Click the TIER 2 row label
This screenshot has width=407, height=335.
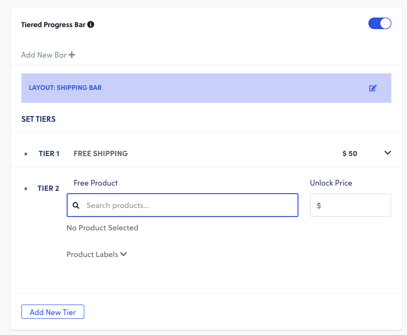click(x=48, y=188)
